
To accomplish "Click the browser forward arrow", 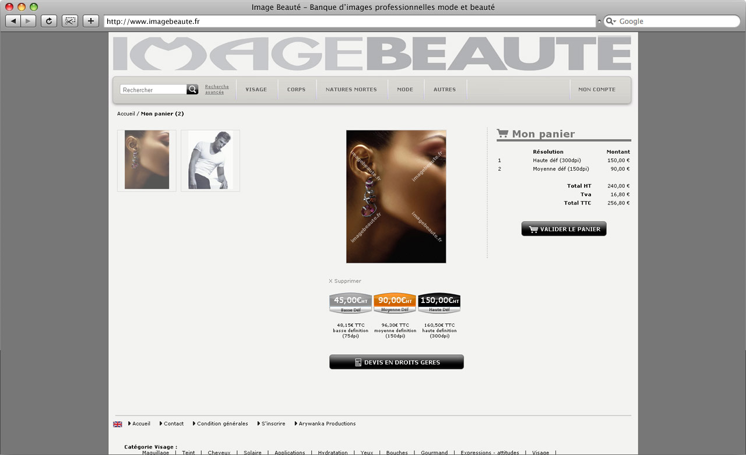I will pos(29,21).
